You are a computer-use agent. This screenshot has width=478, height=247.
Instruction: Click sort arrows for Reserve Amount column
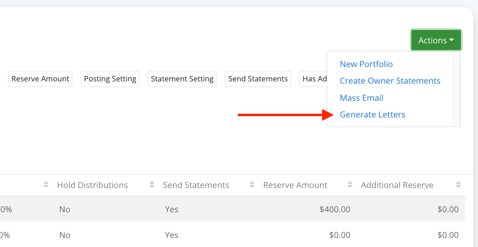(x=350, y=185)
